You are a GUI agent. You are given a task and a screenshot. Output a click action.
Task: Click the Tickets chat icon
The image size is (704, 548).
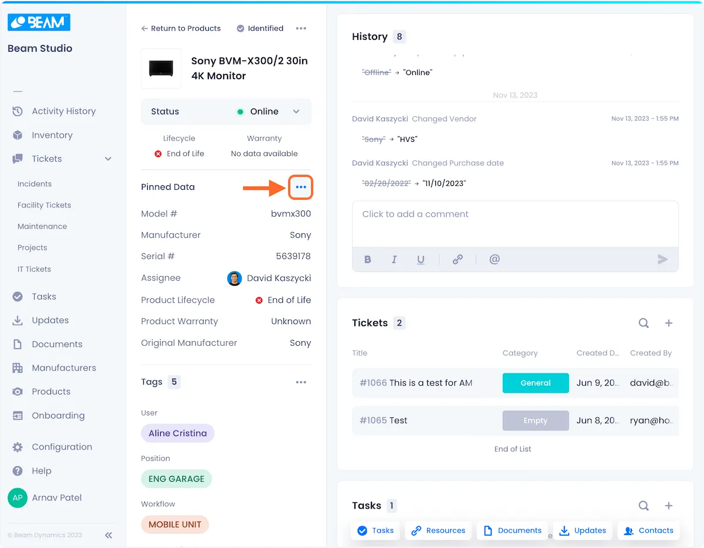pos(18,159)
